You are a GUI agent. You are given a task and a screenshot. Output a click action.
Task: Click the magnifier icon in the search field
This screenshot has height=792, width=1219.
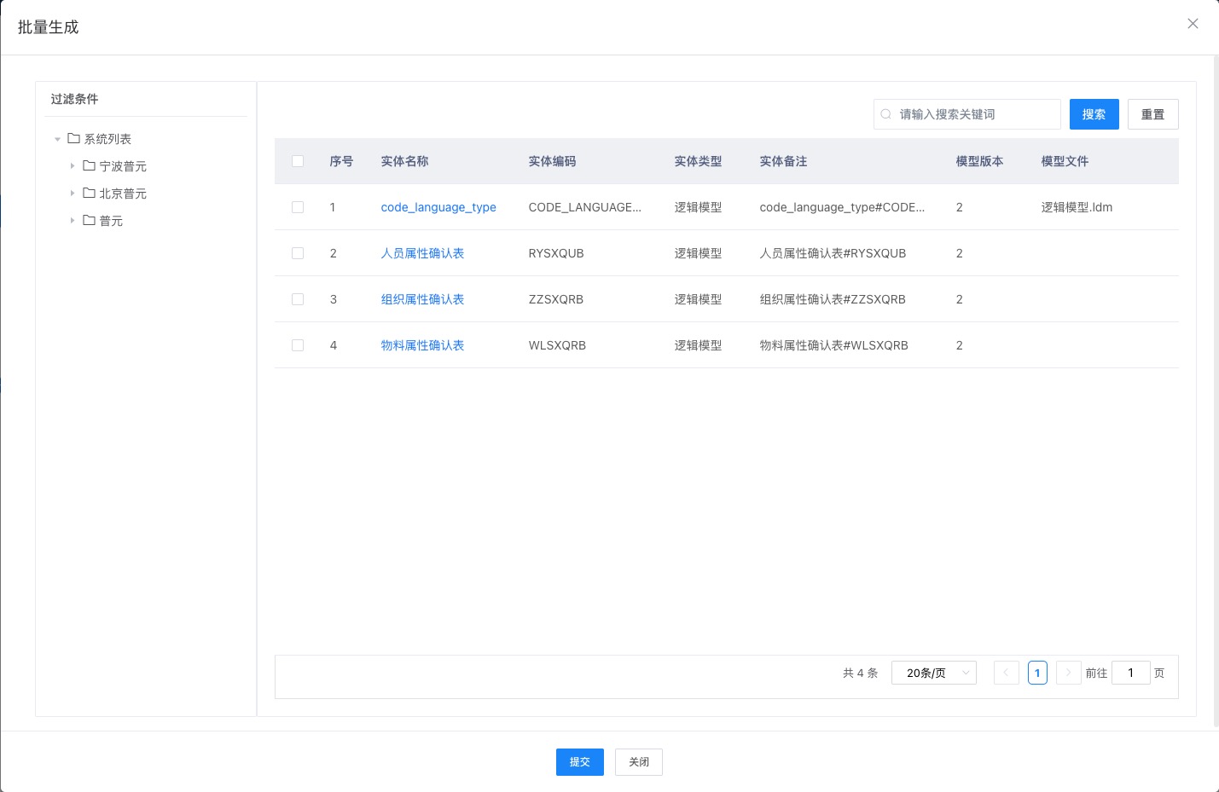click(886, 113)
